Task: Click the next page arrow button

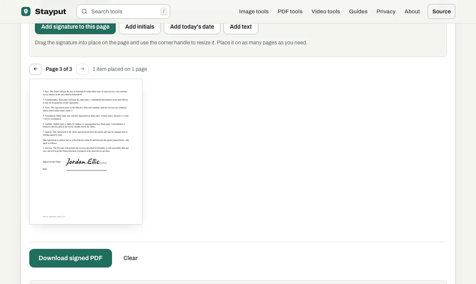Action: pyautogui.click(x=82, y=69)
